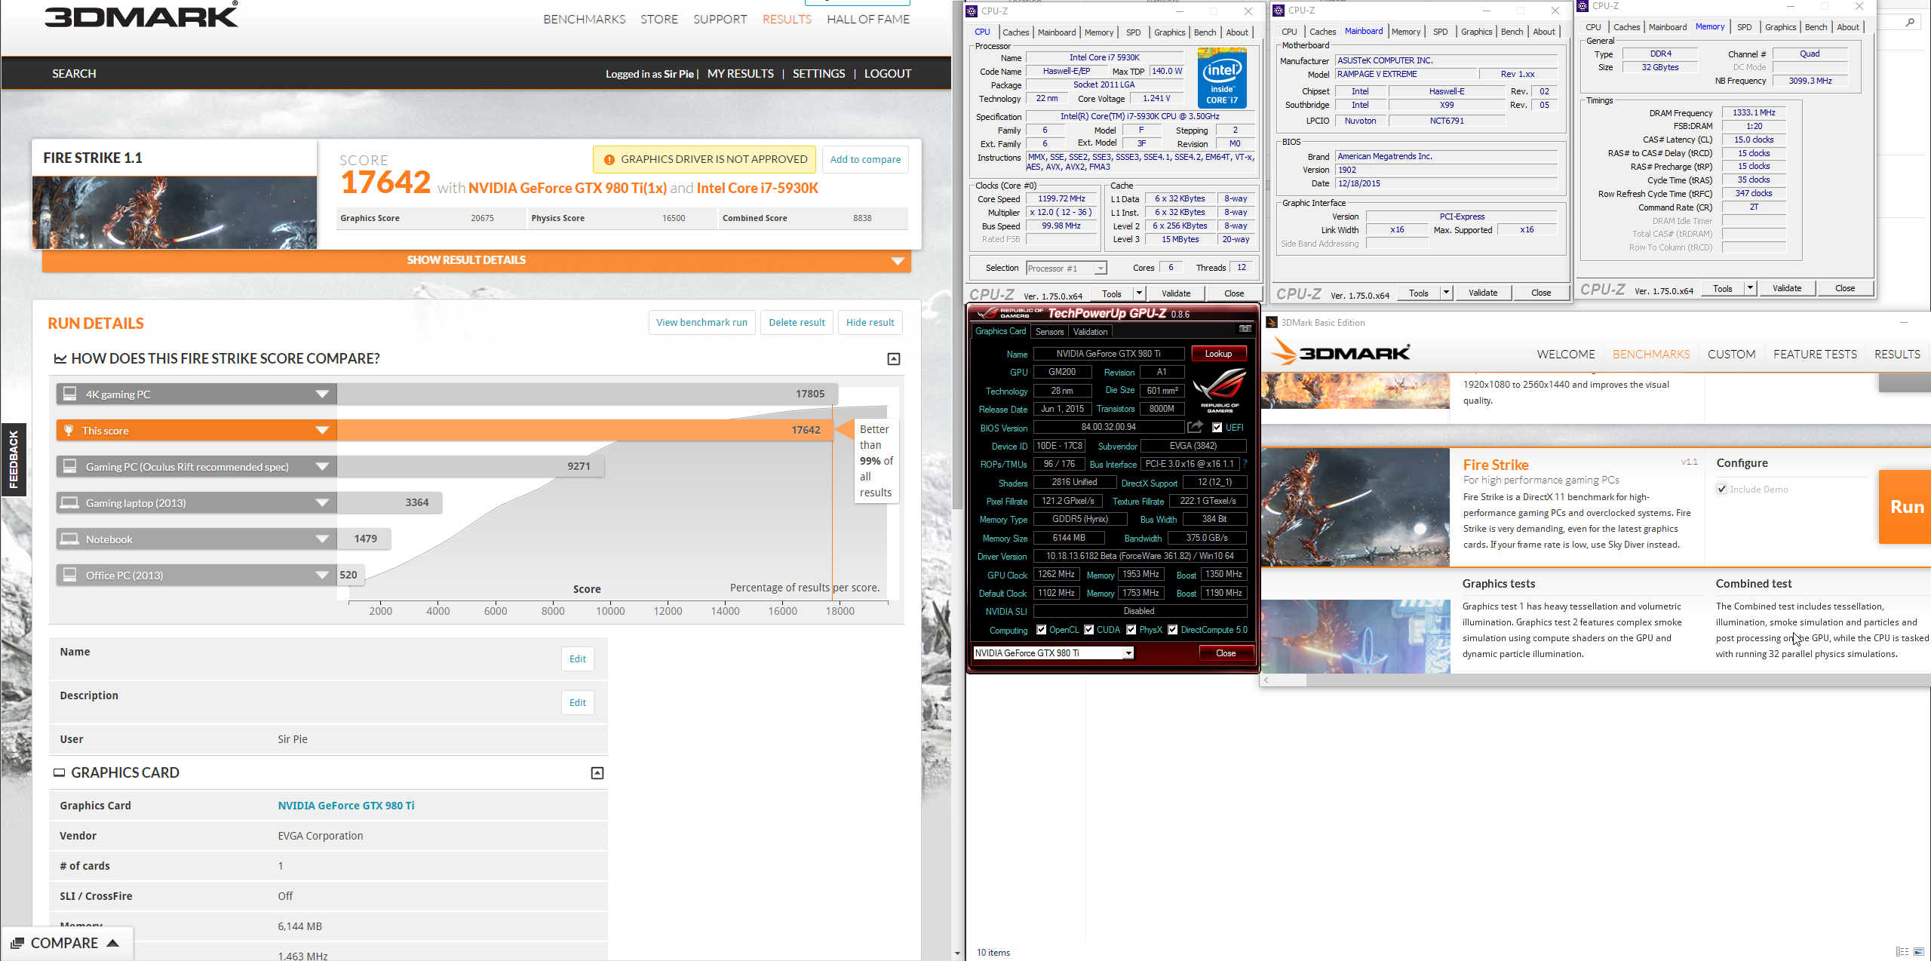The height and width of the screenshot is (961, 1931).
Task: Click the Gaming PC (Oculus Rift) monitor icon
Action: pos(69,466)
